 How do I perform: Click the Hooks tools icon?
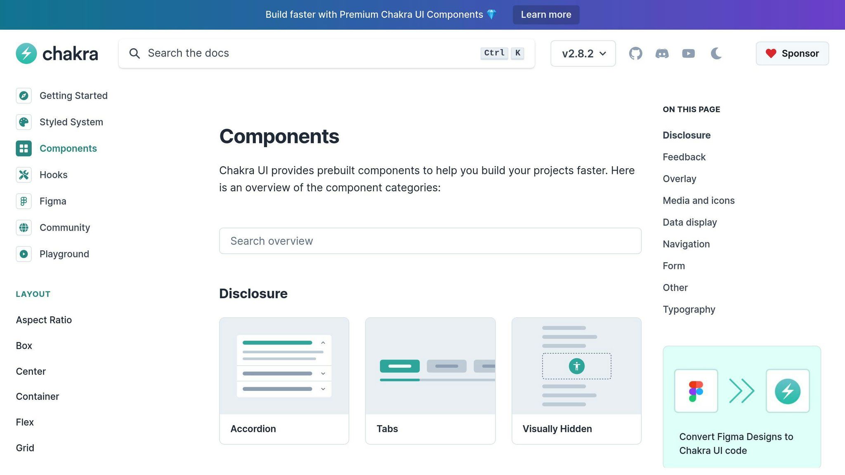(24, 175)
